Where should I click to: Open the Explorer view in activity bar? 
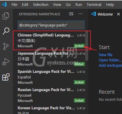(6, 16)
